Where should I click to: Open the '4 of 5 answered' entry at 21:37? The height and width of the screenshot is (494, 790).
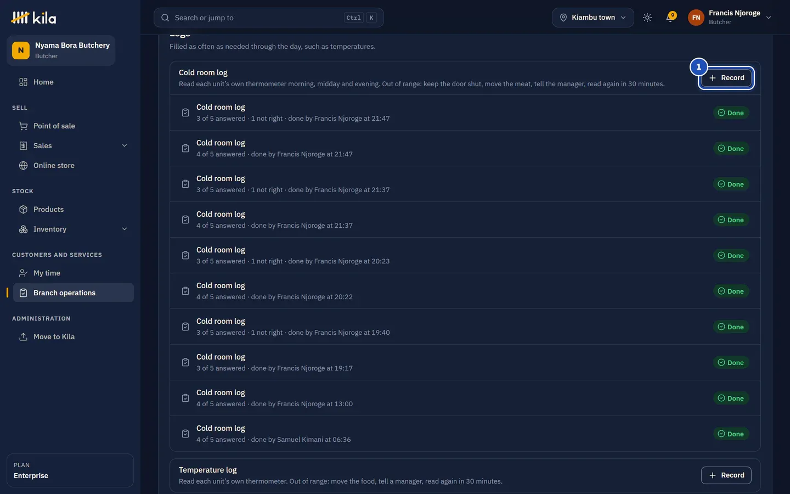click(465, 220)
